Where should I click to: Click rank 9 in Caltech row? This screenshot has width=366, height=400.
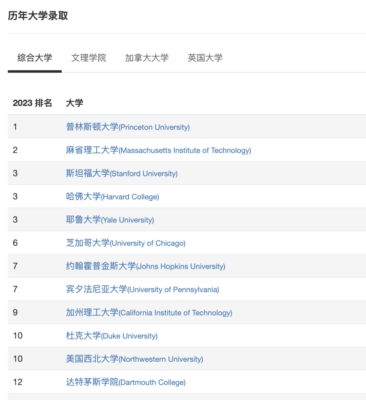15,313
